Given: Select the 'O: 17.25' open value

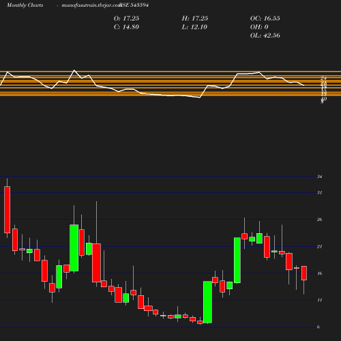Looking at the screenshot, I should [x=126, y=18].
